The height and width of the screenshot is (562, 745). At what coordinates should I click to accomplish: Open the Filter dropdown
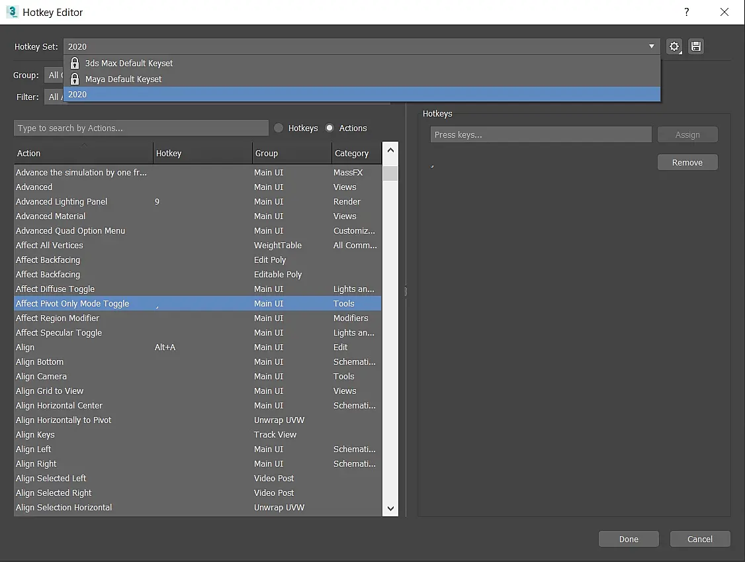point(54,97)
